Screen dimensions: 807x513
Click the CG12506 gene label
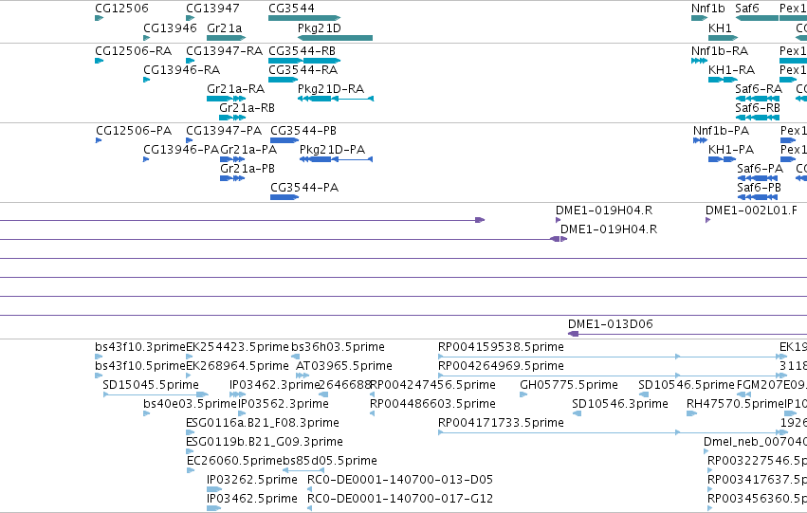[121, 9]
